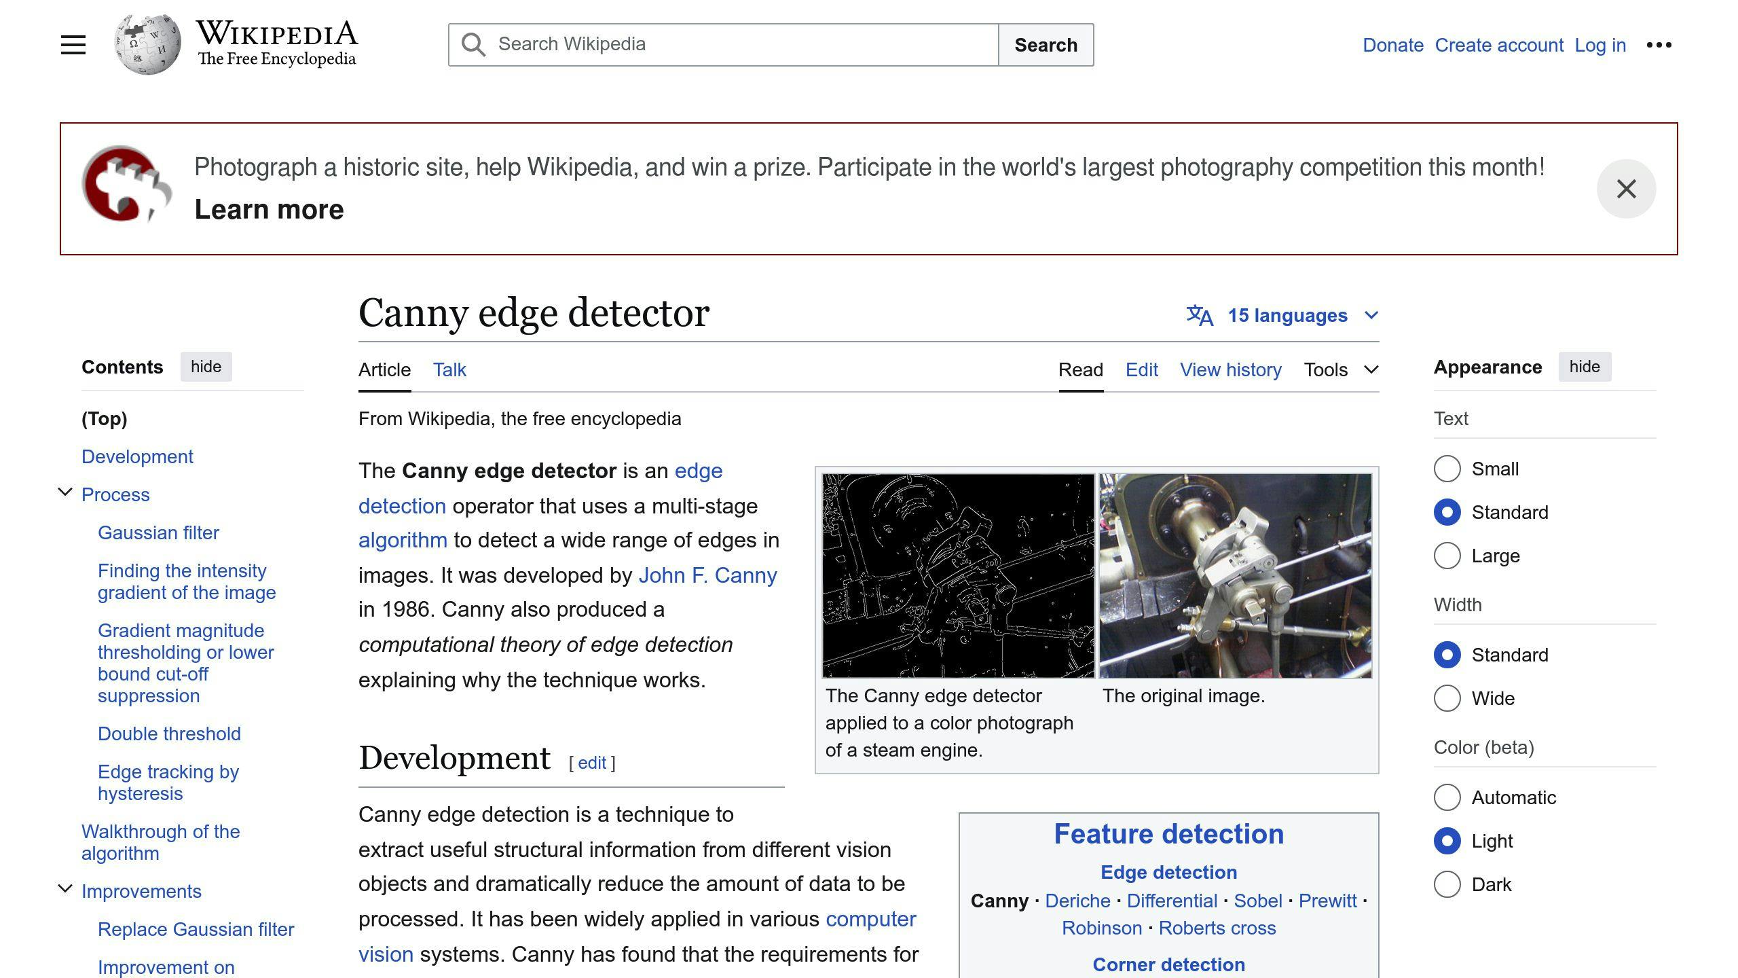Go to Development in Contents

click(137, 456)
